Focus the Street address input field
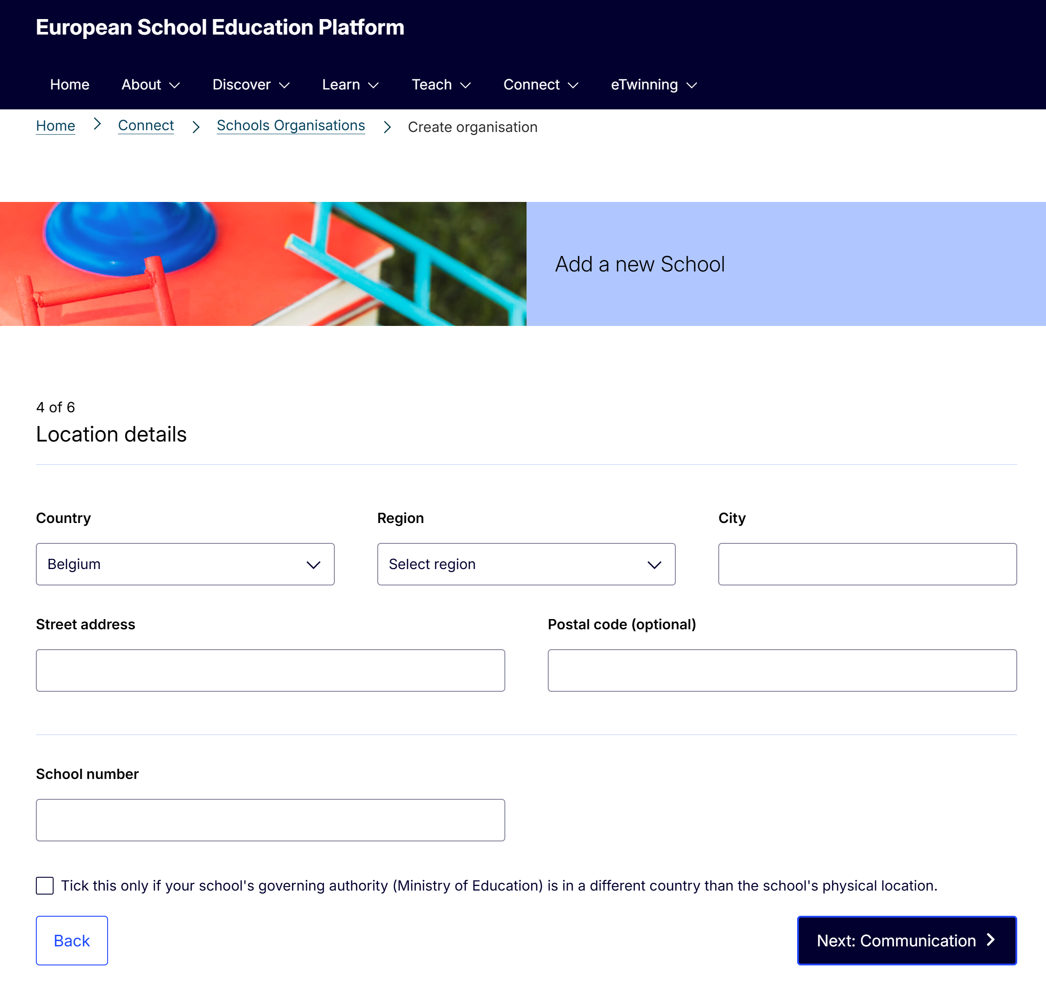 (271, 670)
